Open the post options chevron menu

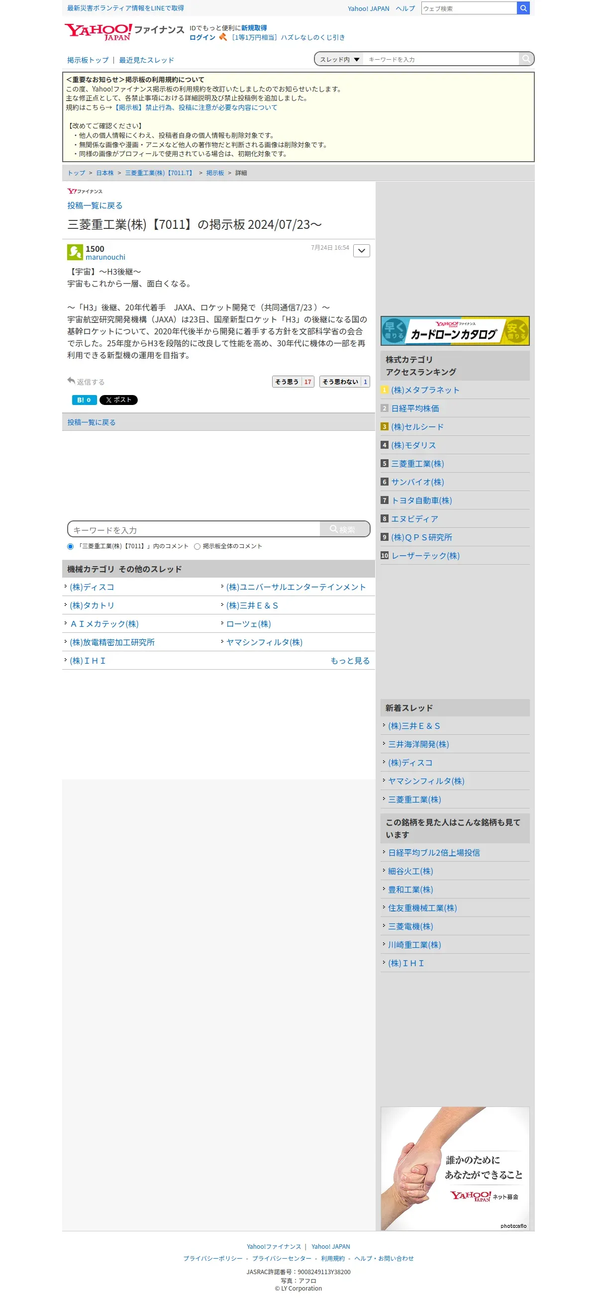point(361,250)
